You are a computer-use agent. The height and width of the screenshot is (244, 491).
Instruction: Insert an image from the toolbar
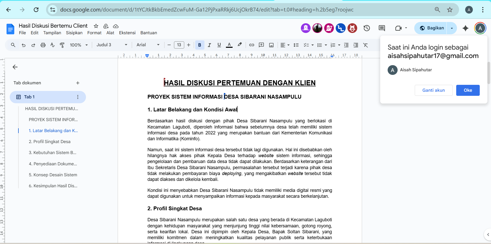pyautogui.click(x=271, y=45)
